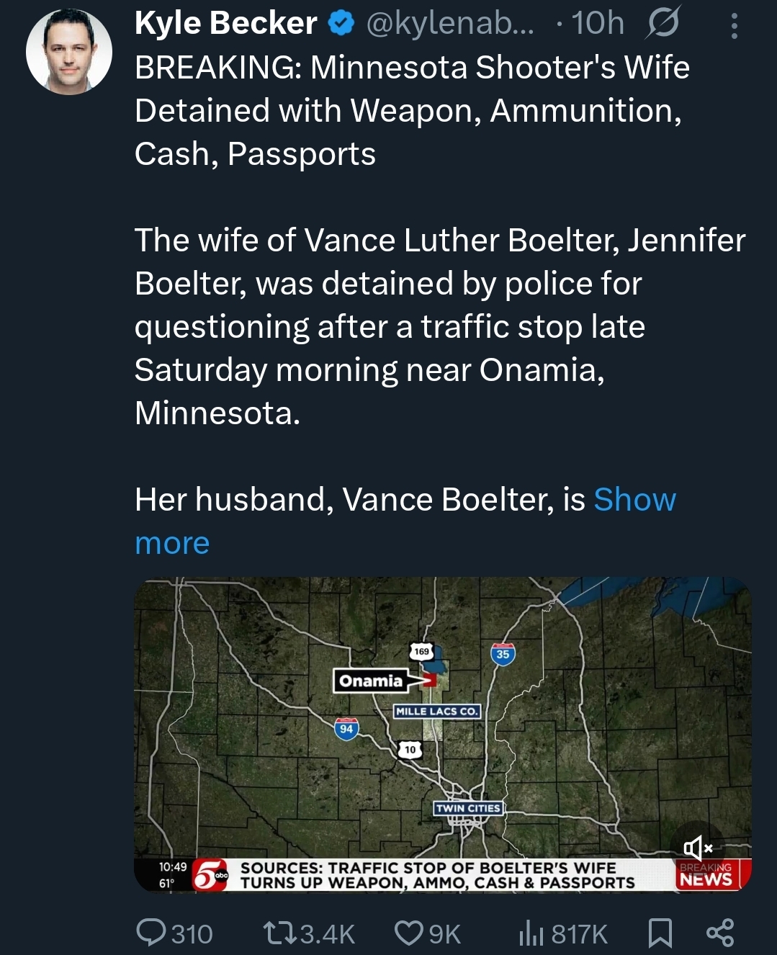Viewport: 777px width, 955px height.
Task: Like the post with heart icon
Action: (408, 933)
